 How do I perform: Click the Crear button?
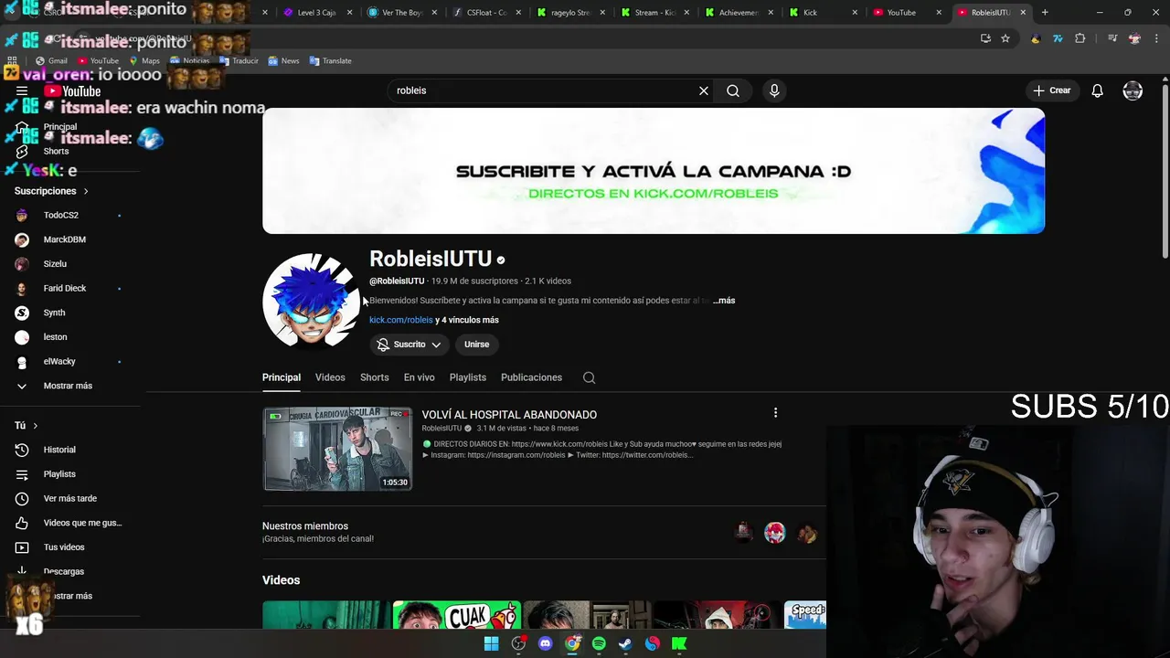1051,90
